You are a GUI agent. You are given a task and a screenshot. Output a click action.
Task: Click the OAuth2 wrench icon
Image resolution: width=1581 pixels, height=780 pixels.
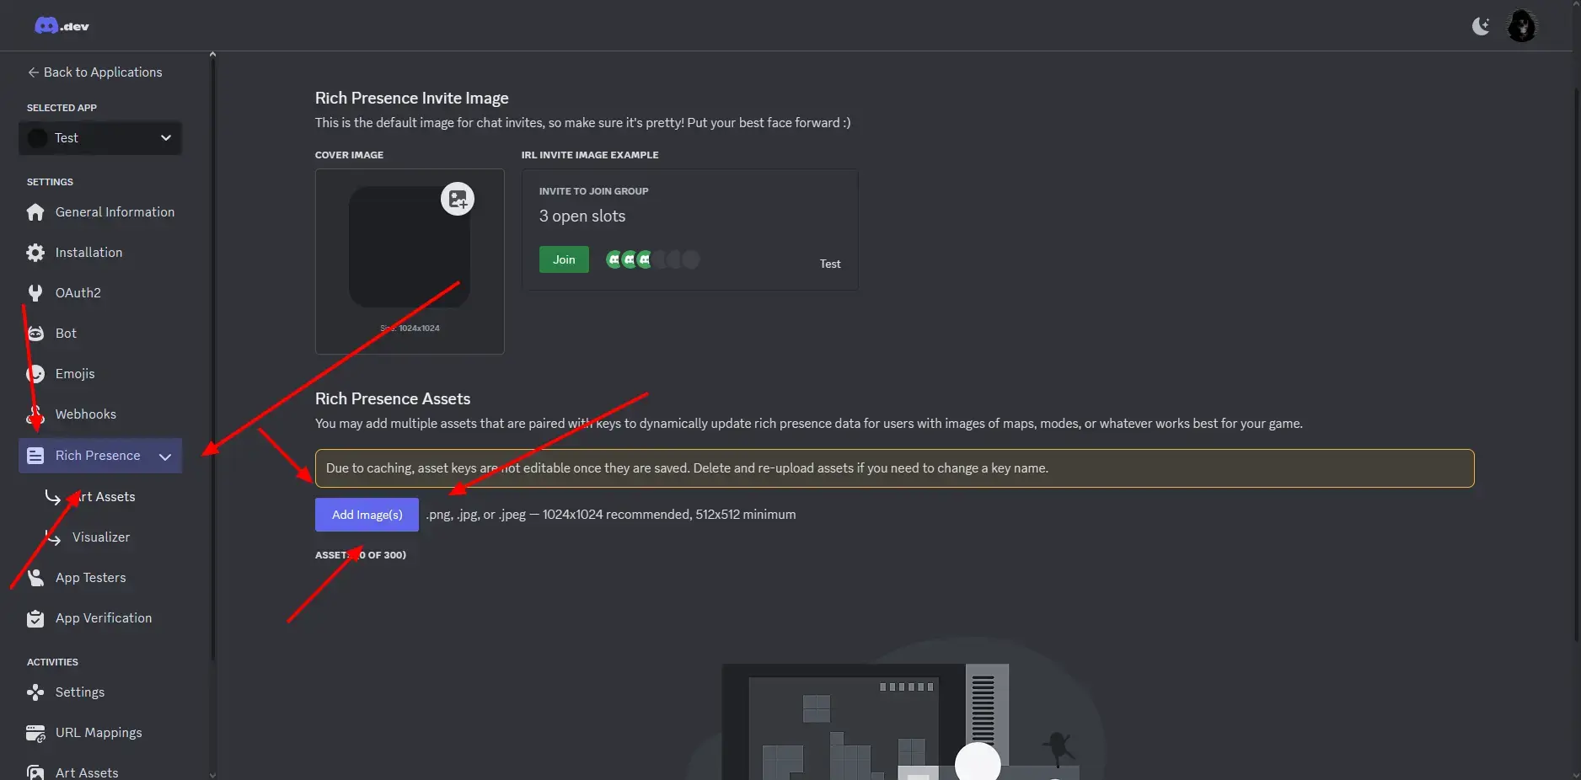35,293
